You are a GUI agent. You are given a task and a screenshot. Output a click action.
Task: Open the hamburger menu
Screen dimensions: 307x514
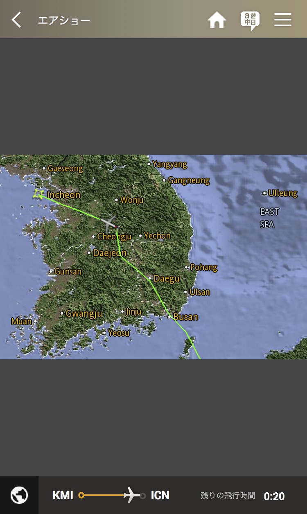tap(283, 20)
